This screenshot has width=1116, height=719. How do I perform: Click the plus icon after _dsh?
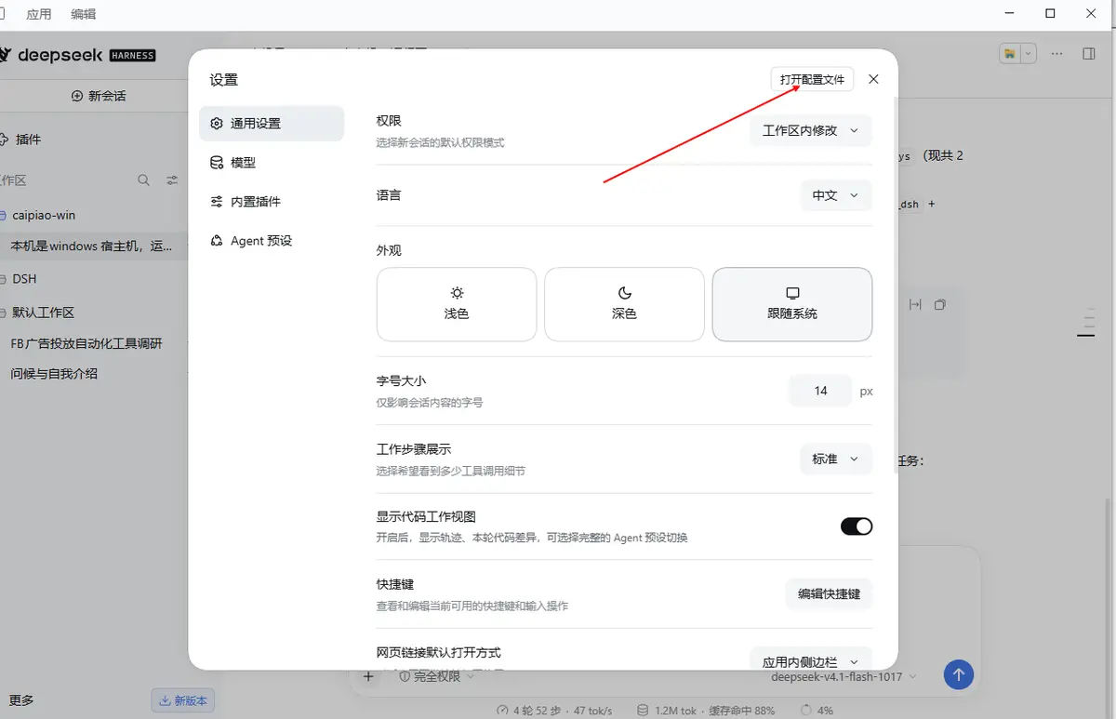(932, 204)
